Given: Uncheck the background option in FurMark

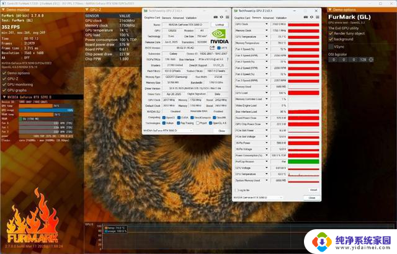Looking at the screenshot, I should [x=331, y=39].
